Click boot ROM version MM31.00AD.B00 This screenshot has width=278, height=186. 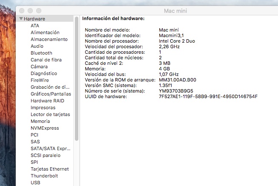[x=178, y=80]
